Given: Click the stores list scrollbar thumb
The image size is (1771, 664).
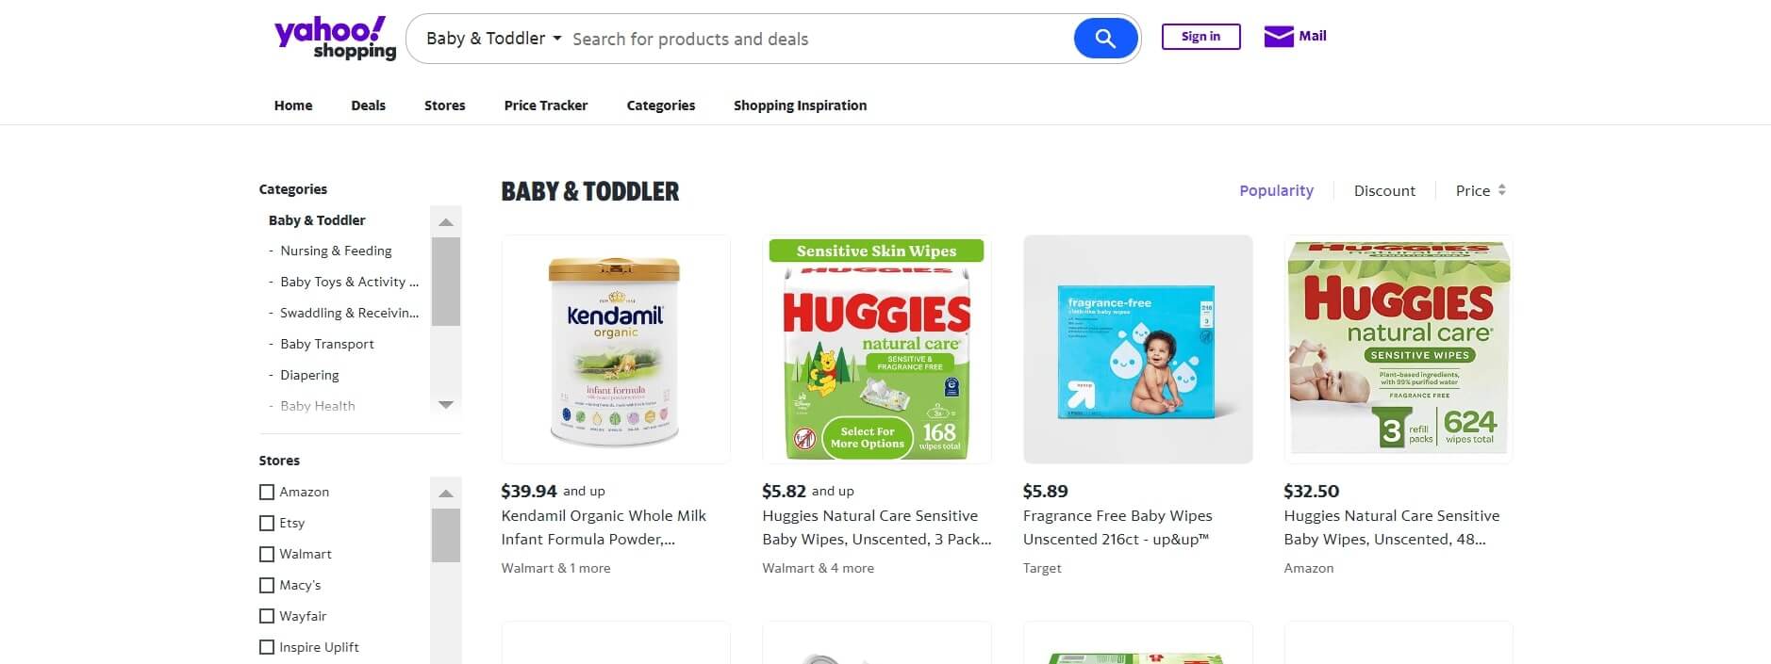Looking at the screenshot, I should point(445,535).
